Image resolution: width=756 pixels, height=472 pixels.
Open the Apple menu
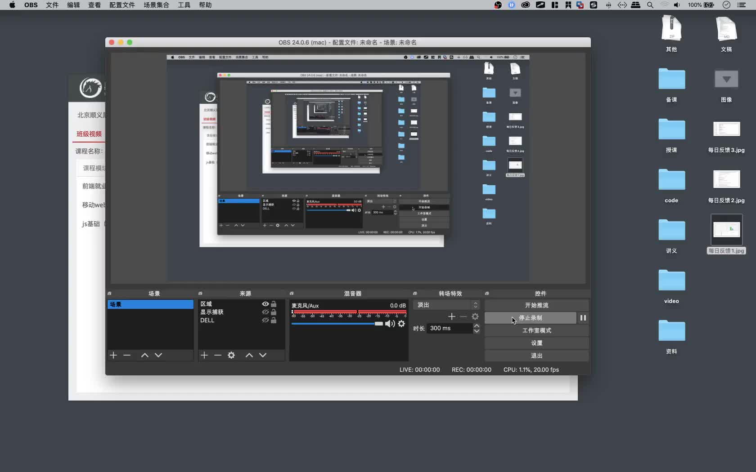[12, 5]
